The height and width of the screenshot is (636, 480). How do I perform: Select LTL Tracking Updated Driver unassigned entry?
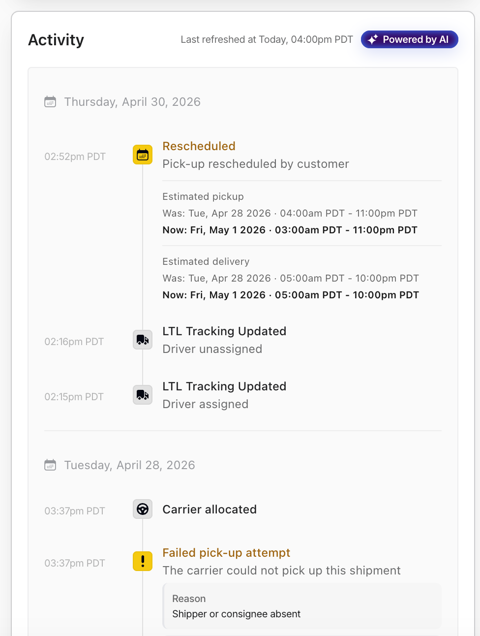[x=224, y=340]
